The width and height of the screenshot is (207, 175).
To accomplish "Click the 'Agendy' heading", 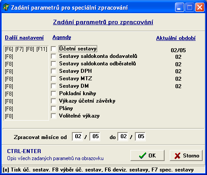I will pos(62,37).
